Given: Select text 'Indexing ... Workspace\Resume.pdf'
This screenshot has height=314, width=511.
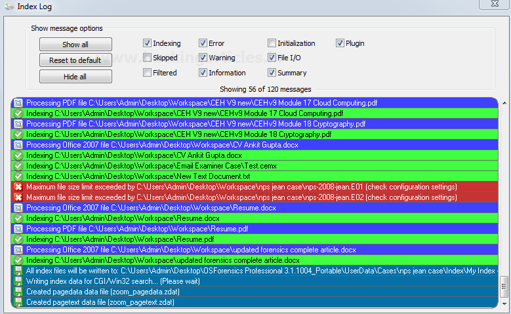Looking at the screenshot, I should 120,239.
